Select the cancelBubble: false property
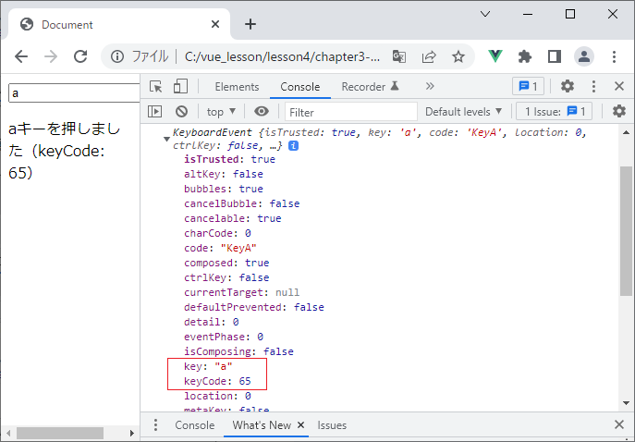This screenshot has width=635, height=442. coord(242,203)
